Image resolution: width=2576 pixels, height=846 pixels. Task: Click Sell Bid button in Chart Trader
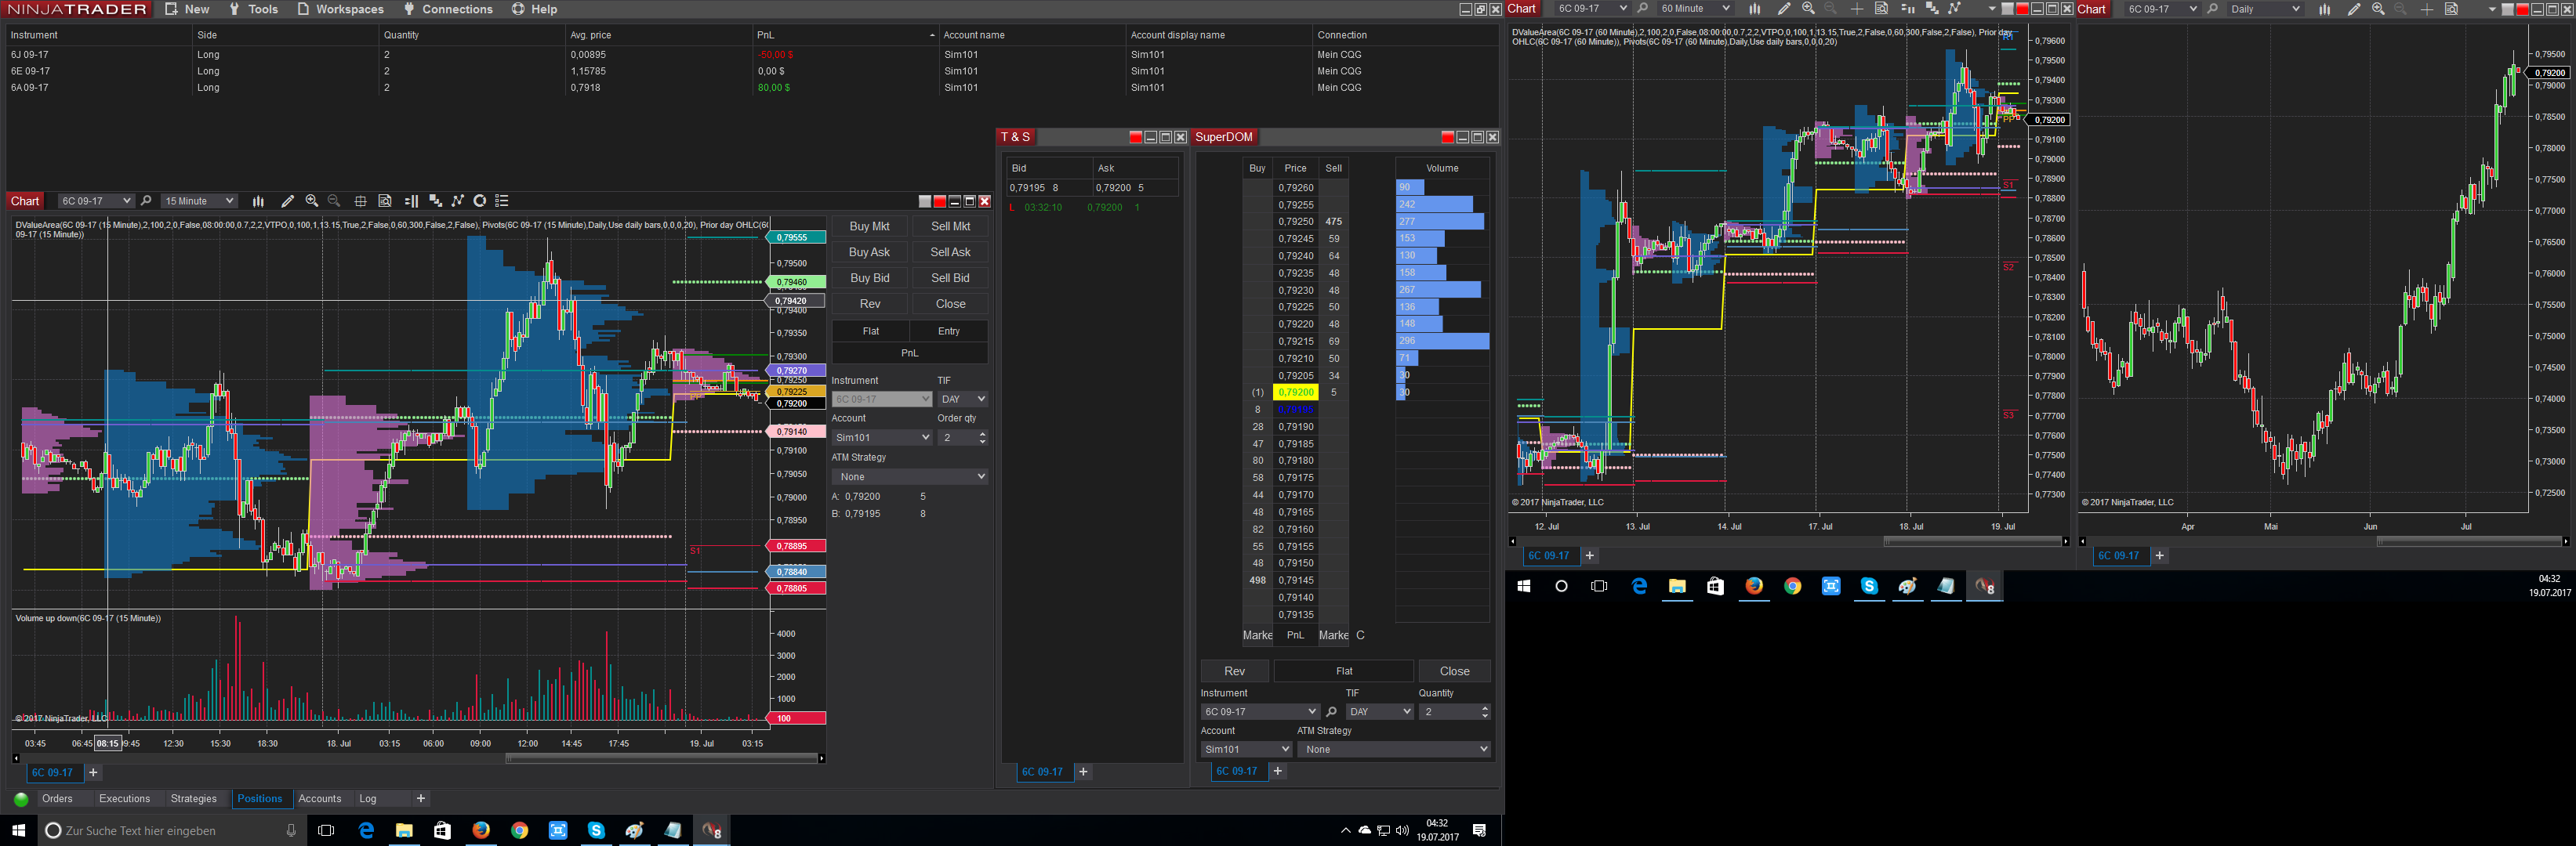pyautogui.click(x=950, y=279)
